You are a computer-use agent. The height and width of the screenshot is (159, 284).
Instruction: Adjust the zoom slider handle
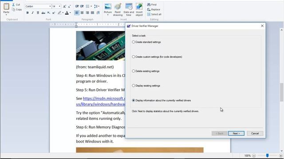click(x=267, y=155)
